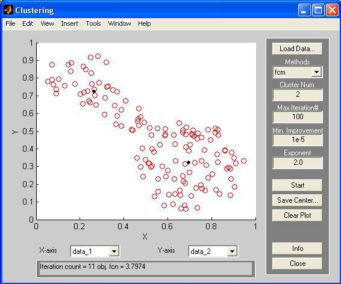Click the MATLAB icon in title bar

[8, 10]
